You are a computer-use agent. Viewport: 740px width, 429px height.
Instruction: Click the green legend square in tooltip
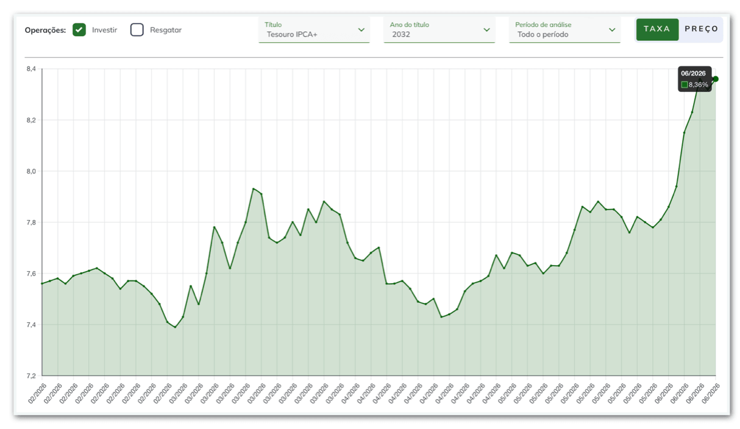click(x=685, y=85)
